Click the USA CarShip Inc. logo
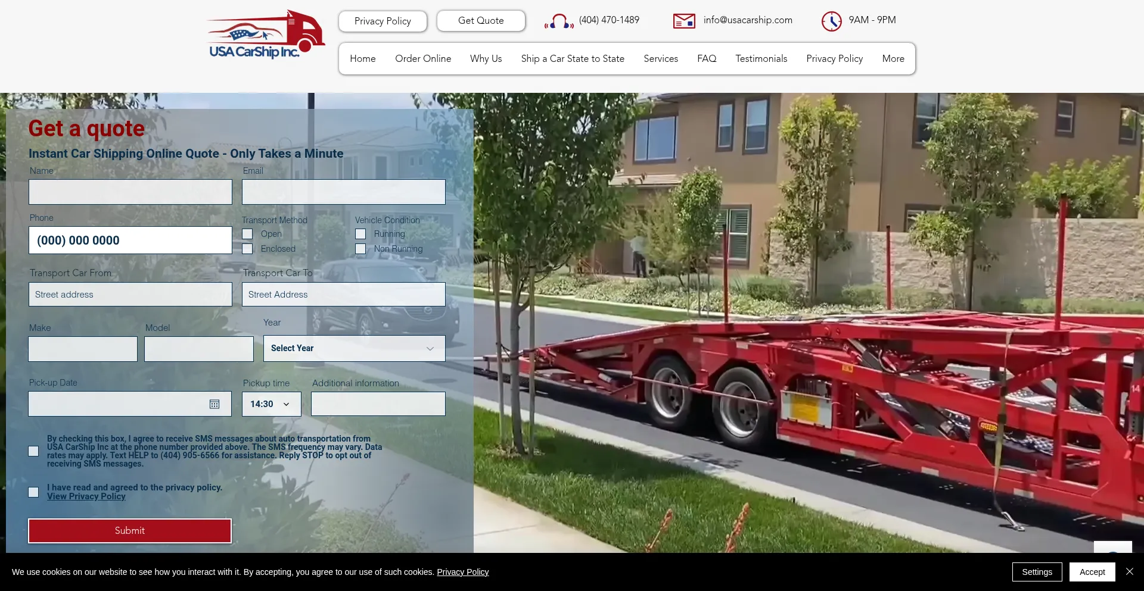This screenshot has width=1144, height=591. tap(266, 36)
